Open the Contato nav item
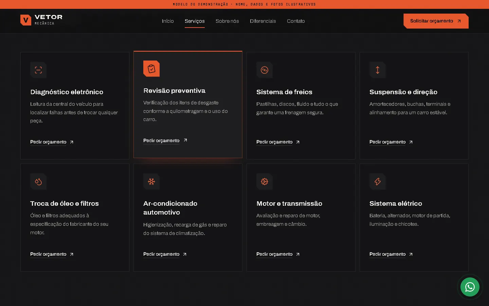 tap(296, 21)
